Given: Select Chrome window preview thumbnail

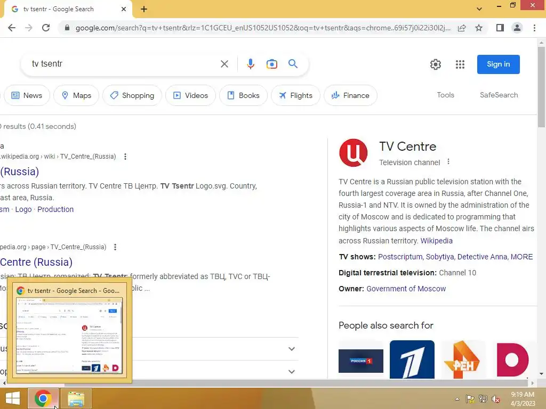Looking at the screenshot, I should 70,336.
